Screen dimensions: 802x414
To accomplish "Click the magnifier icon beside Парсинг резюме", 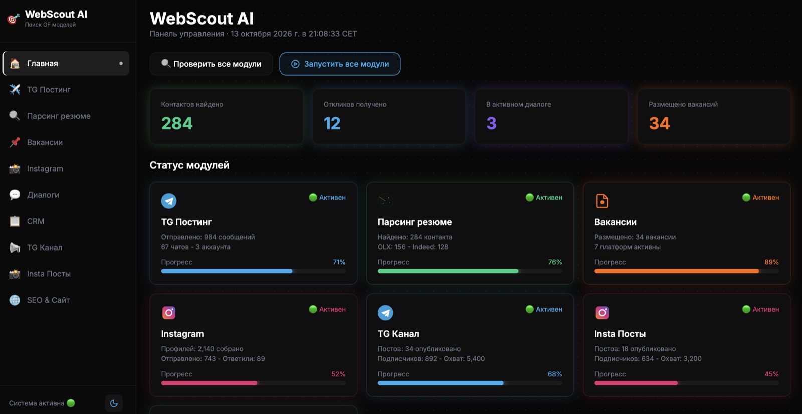I will pyautogui.click(x=15, y=116).
